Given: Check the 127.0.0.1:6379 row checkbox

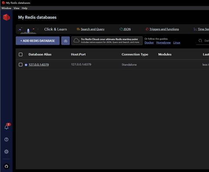Looking at the screenshot, I should point(20,65).
